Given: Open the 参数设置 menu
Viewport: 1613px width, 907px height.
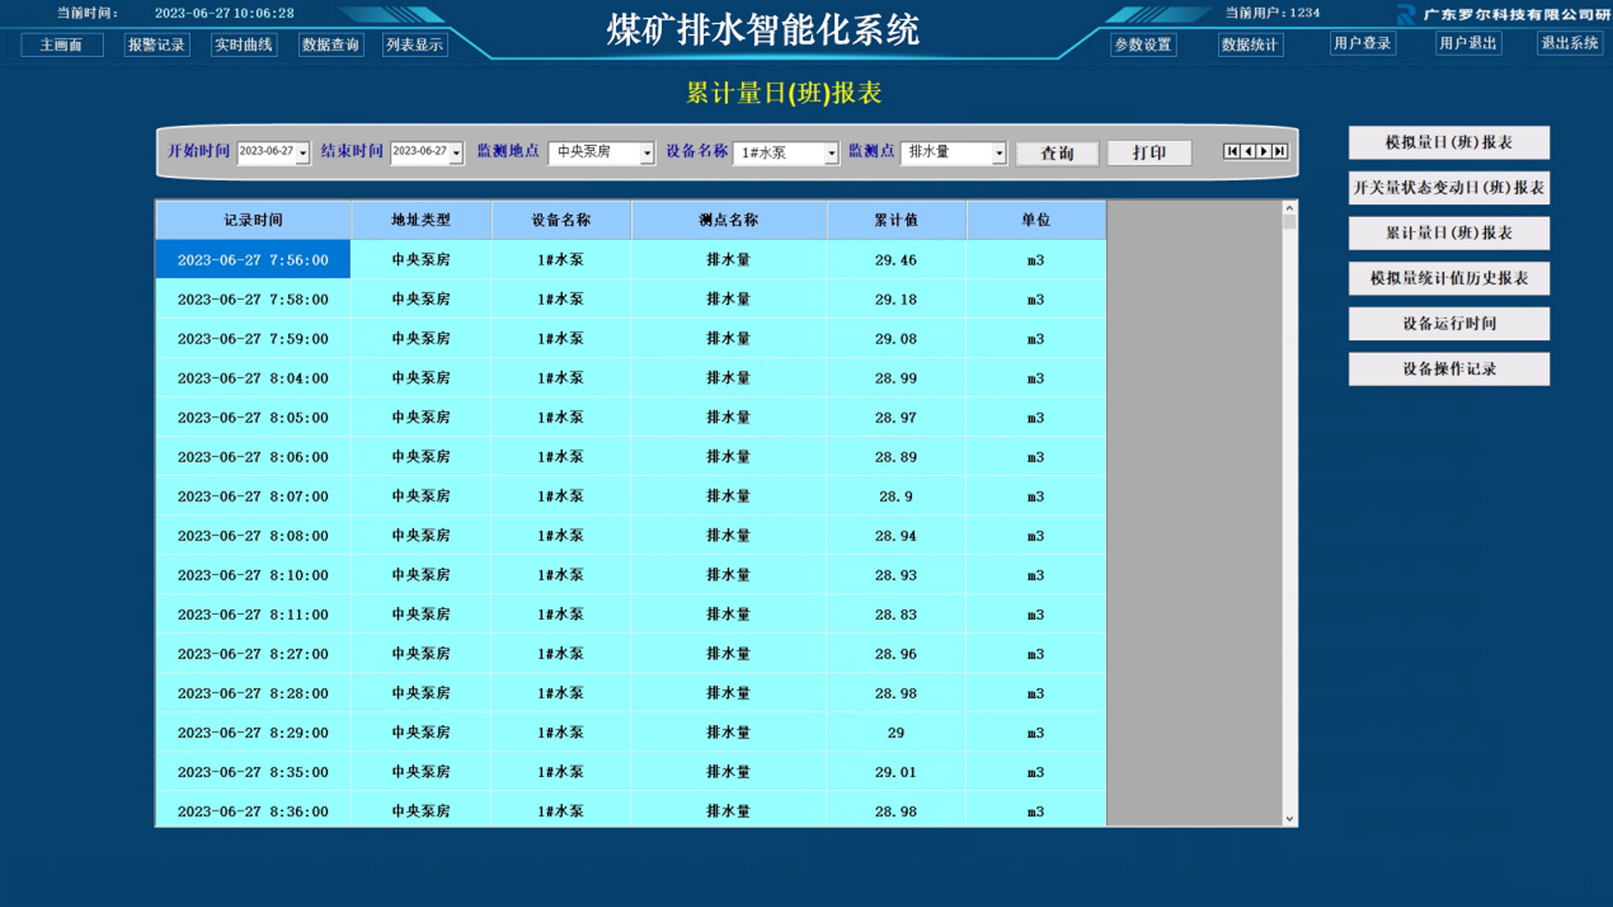Looking at the screenshot, I should pos(1143,45).
